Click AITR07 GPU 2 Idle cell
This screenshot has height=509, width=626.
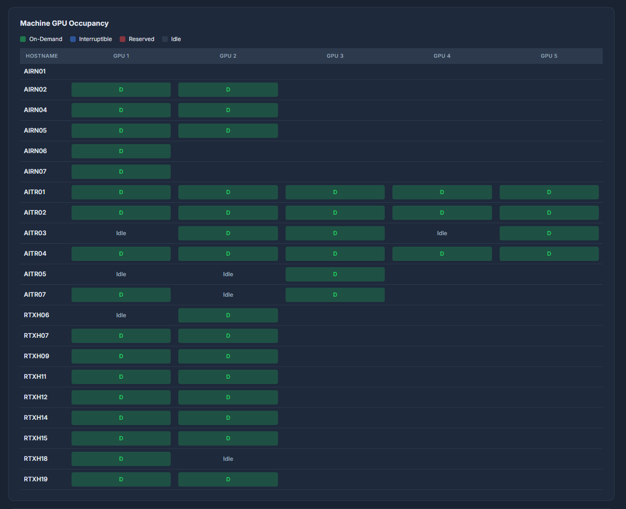coord(228,295)
